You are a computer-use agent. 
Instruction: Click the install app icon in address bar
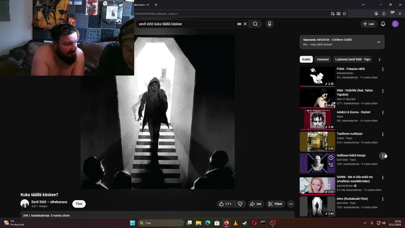click(339, 14)
